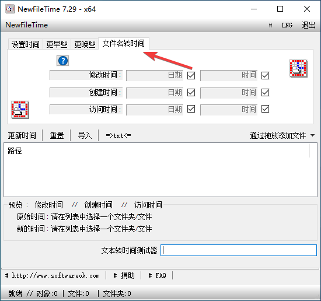Click the drag-drop icon beside 修改时间 time row
The width and height of the screenshot is (321, 301).
click(x=298, y=68)
